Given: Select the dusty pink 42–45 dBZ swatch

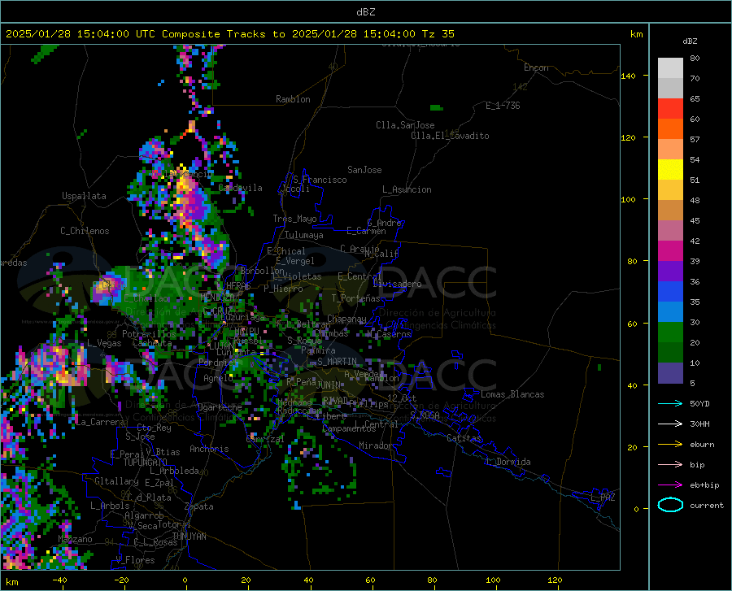Looking at the screenshot, I should [x=670, y=231].
